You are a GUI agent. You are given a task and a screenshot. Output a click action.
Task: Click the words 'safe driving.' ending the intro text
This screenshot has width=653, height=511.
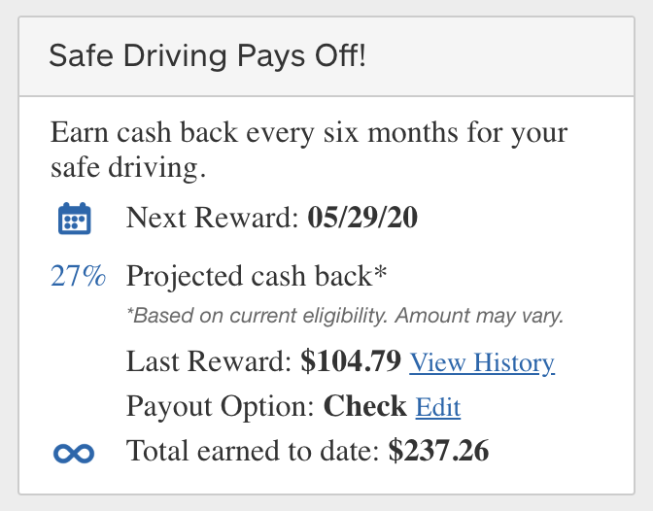(x=128, y=168)
